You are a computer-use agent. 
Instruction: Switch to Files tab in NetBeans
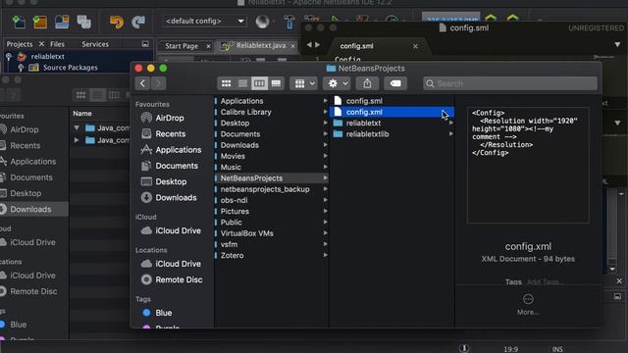coord(57,44)
